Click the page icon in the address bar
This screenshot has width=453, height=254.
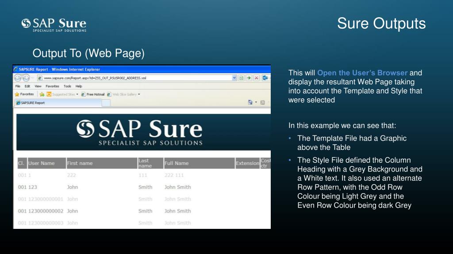tap(40, 78)
